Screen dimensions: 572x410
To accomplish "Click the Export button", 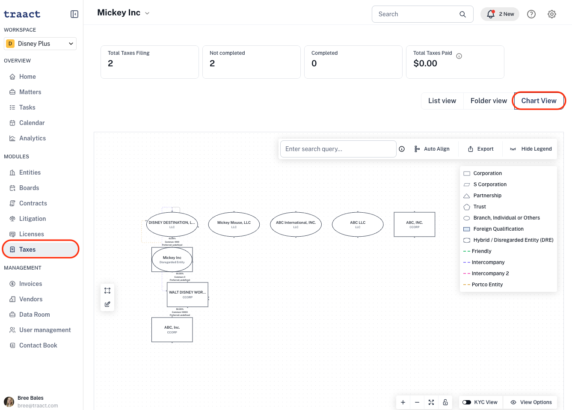I will (481, 149).
